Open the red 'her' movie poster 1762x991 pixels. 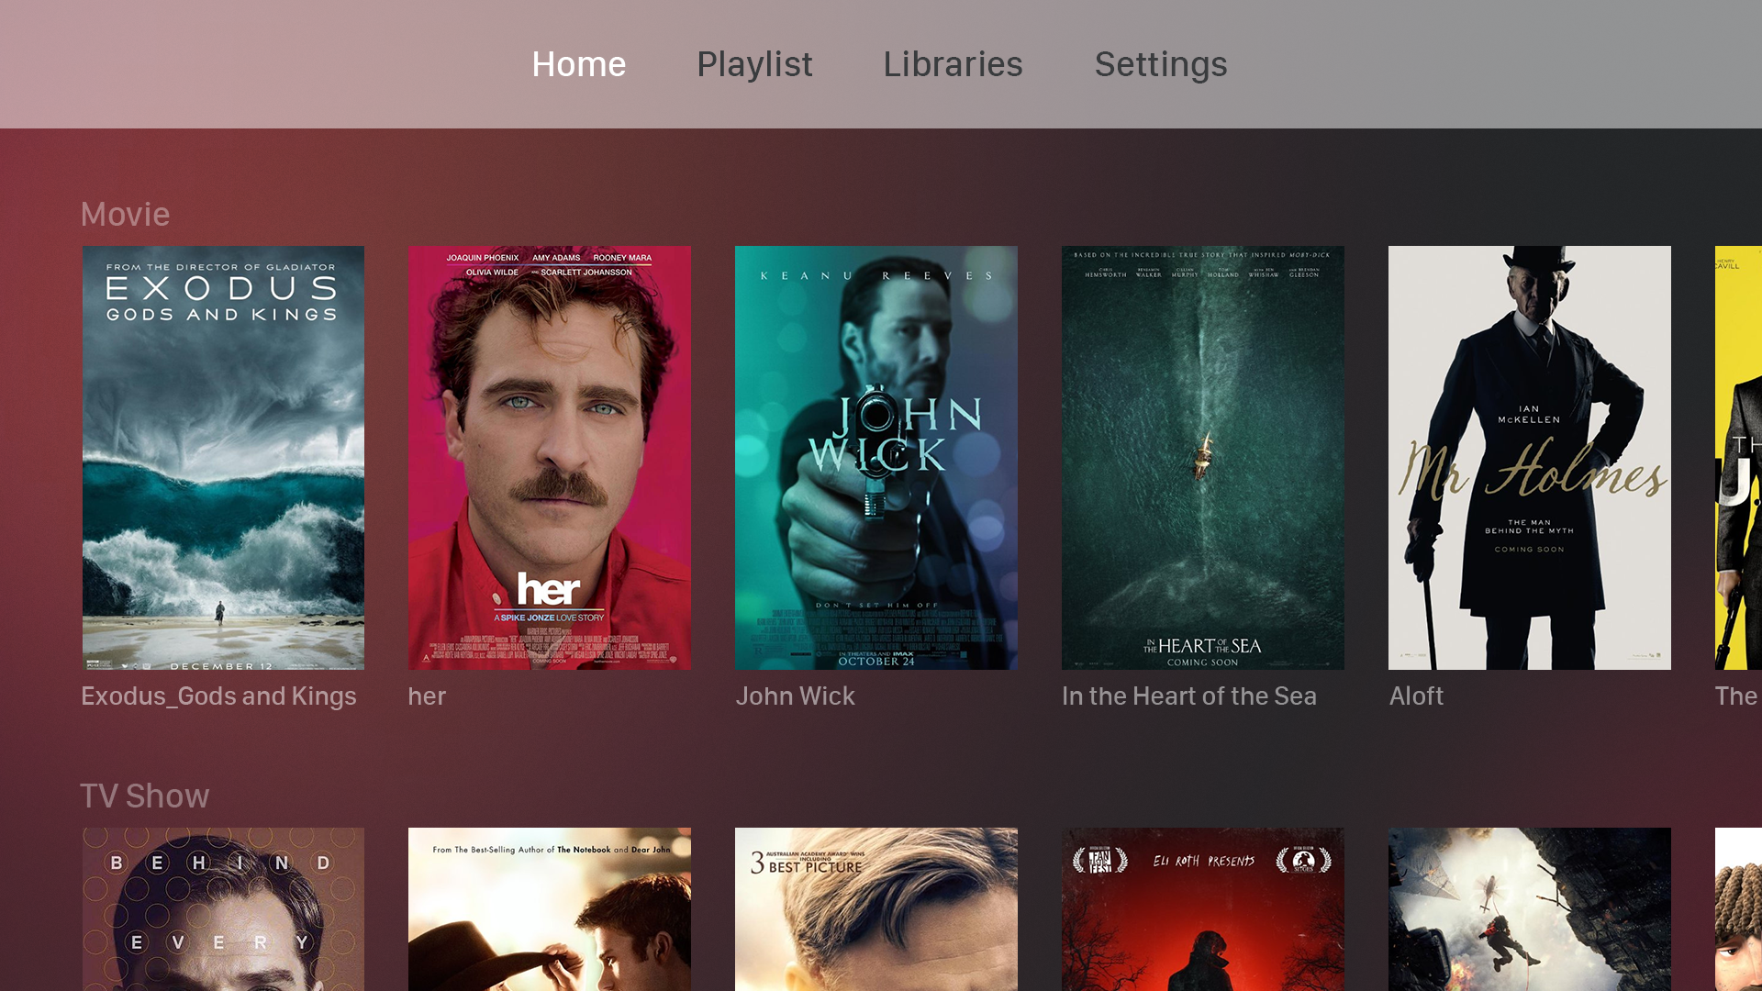[x=550, y=457]
